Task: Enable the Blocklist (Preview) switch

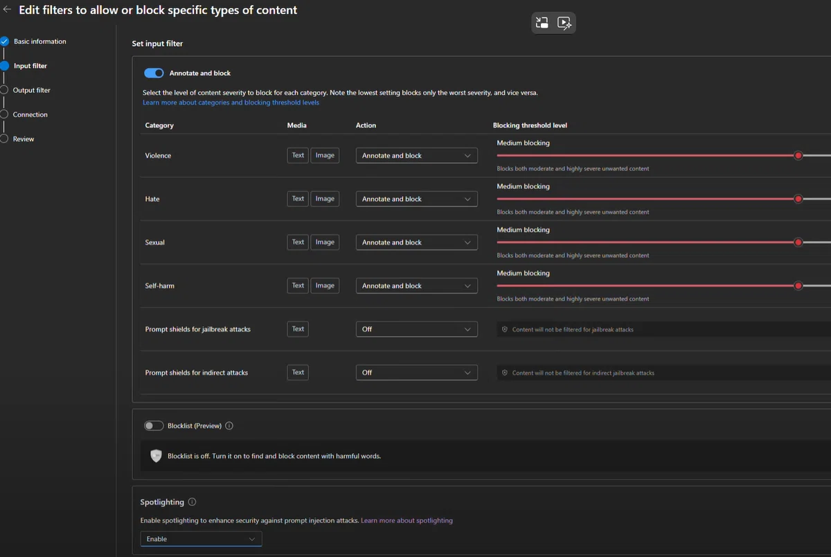Action: pos(154,426)
